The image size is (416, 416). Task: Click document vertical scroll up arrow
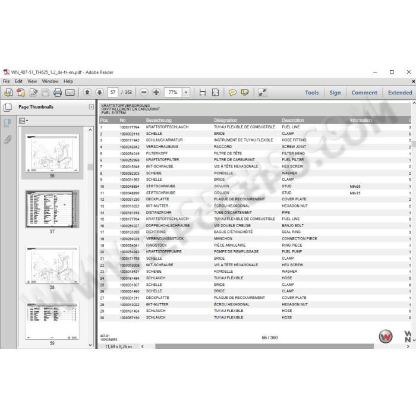coord(414,102)
